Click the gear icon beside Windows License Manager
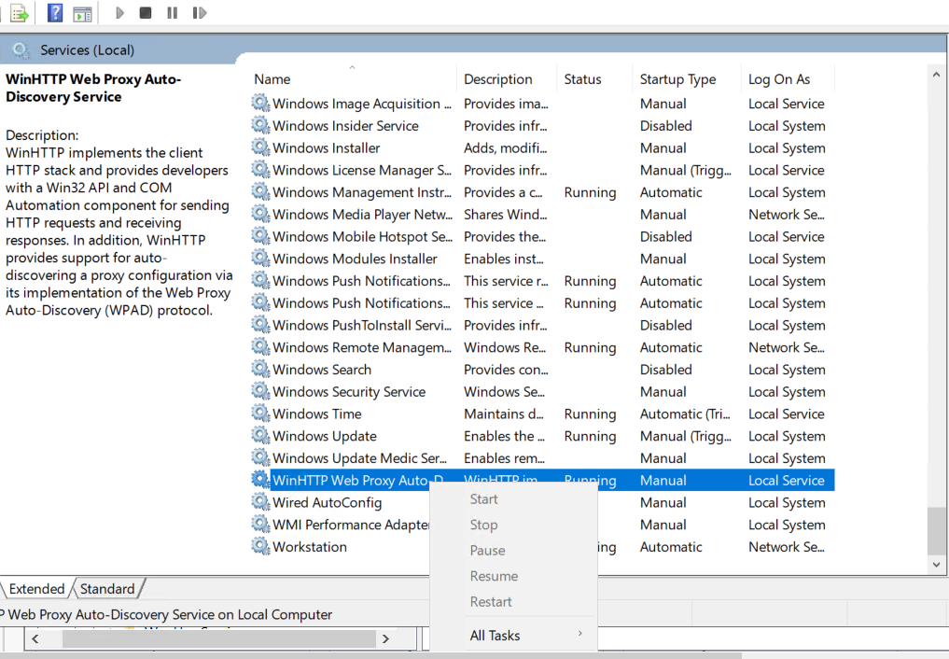This screenshot has width=949, height=659. [261, 170]
